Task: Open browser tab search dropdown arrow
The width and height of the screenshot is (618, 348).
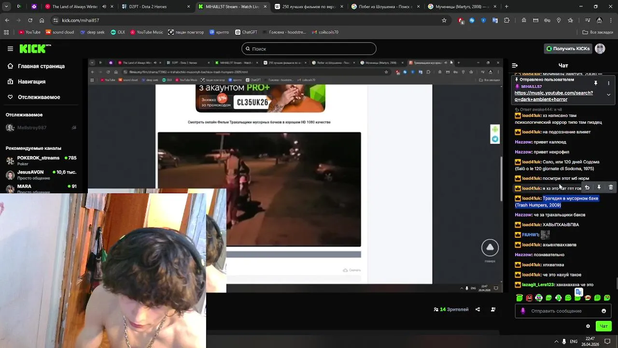Action: click(6, 7)
